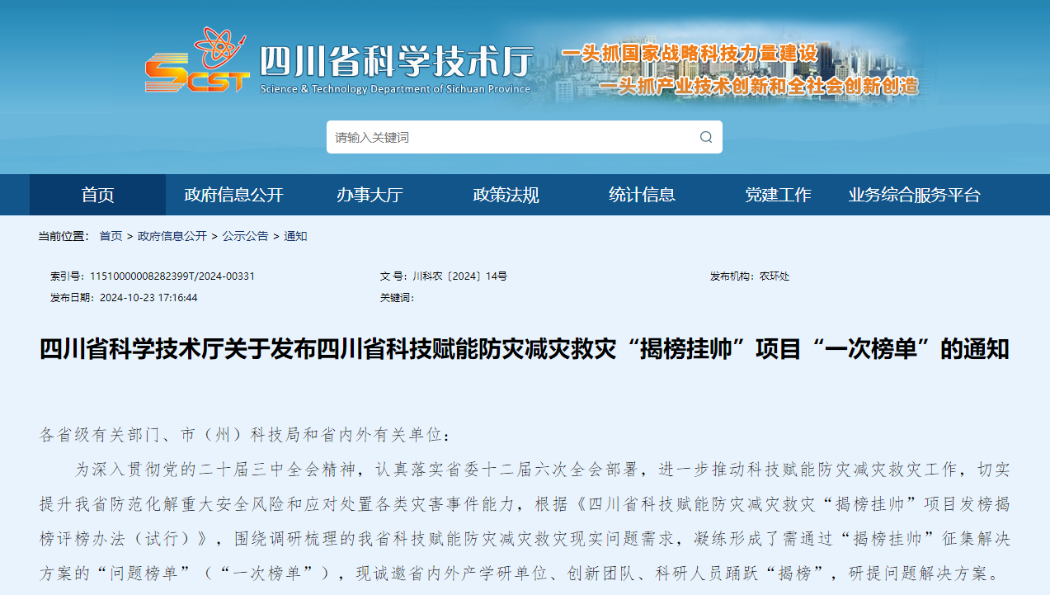Open the 首页 navigation tab
The width and height of the screenshot is (1050, 595).
pos(97,195)
